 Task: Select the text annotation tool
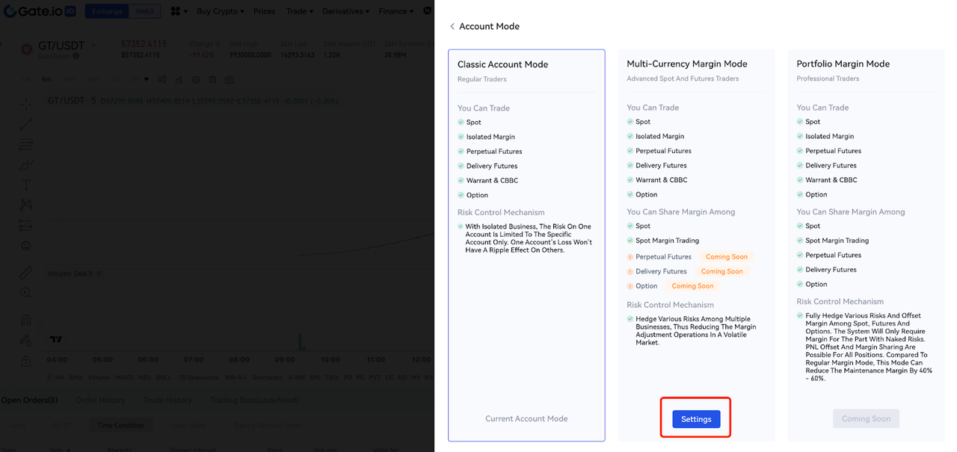[26, 185]
